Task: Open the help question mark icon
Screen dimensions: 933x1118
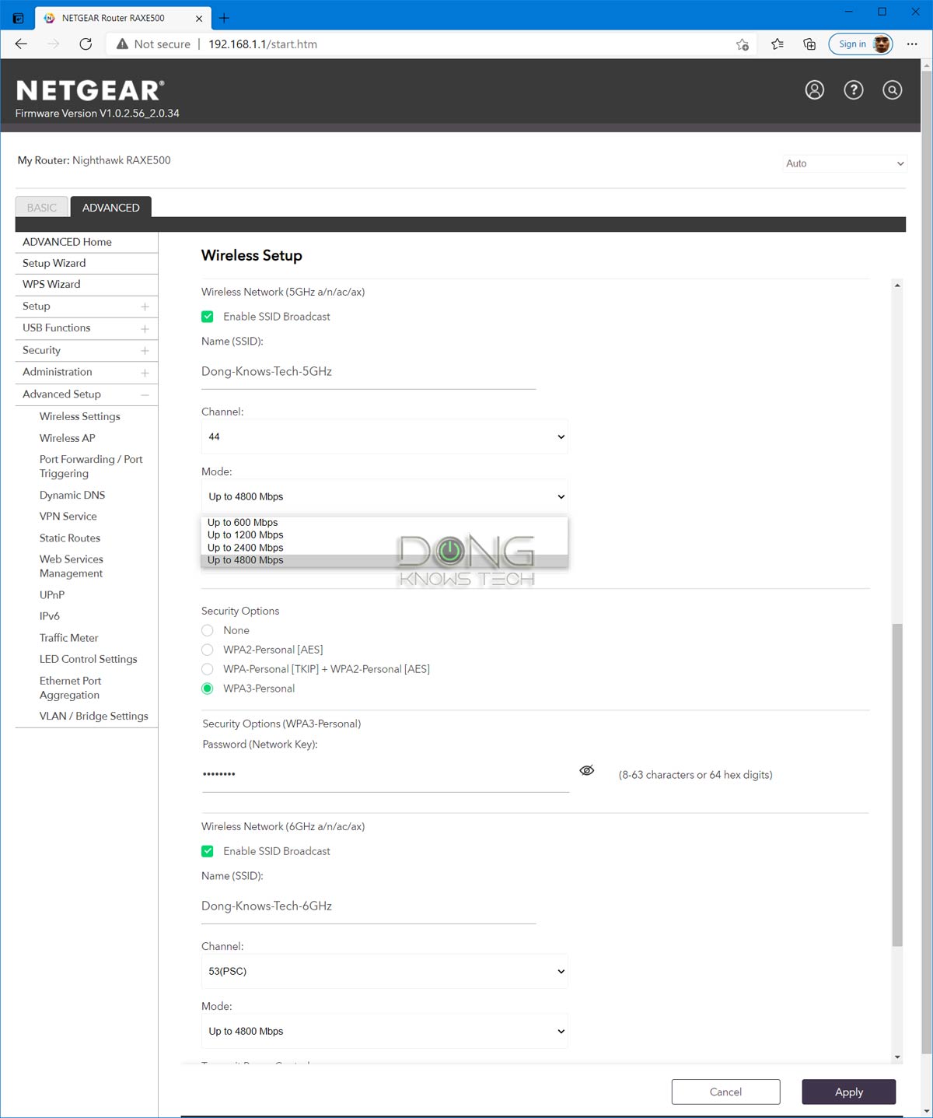Action: (853, 90)
